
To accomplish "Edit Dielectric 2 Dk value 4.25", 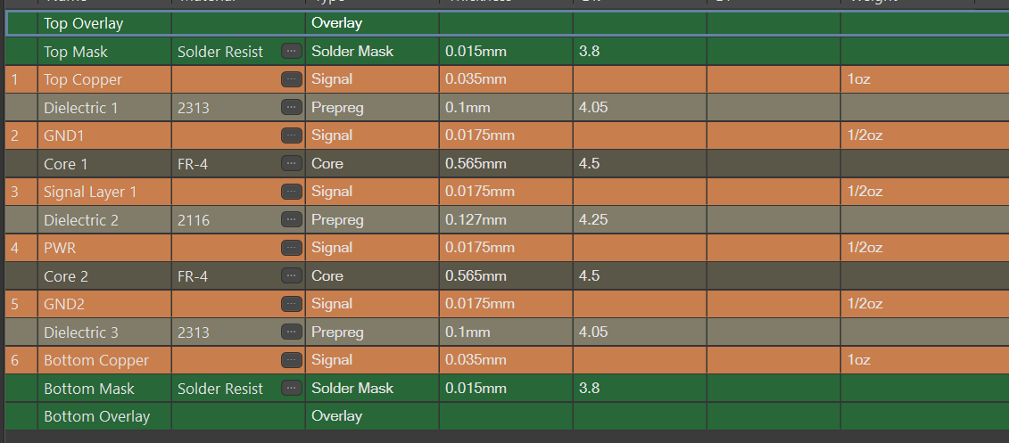I will [594, 220].
